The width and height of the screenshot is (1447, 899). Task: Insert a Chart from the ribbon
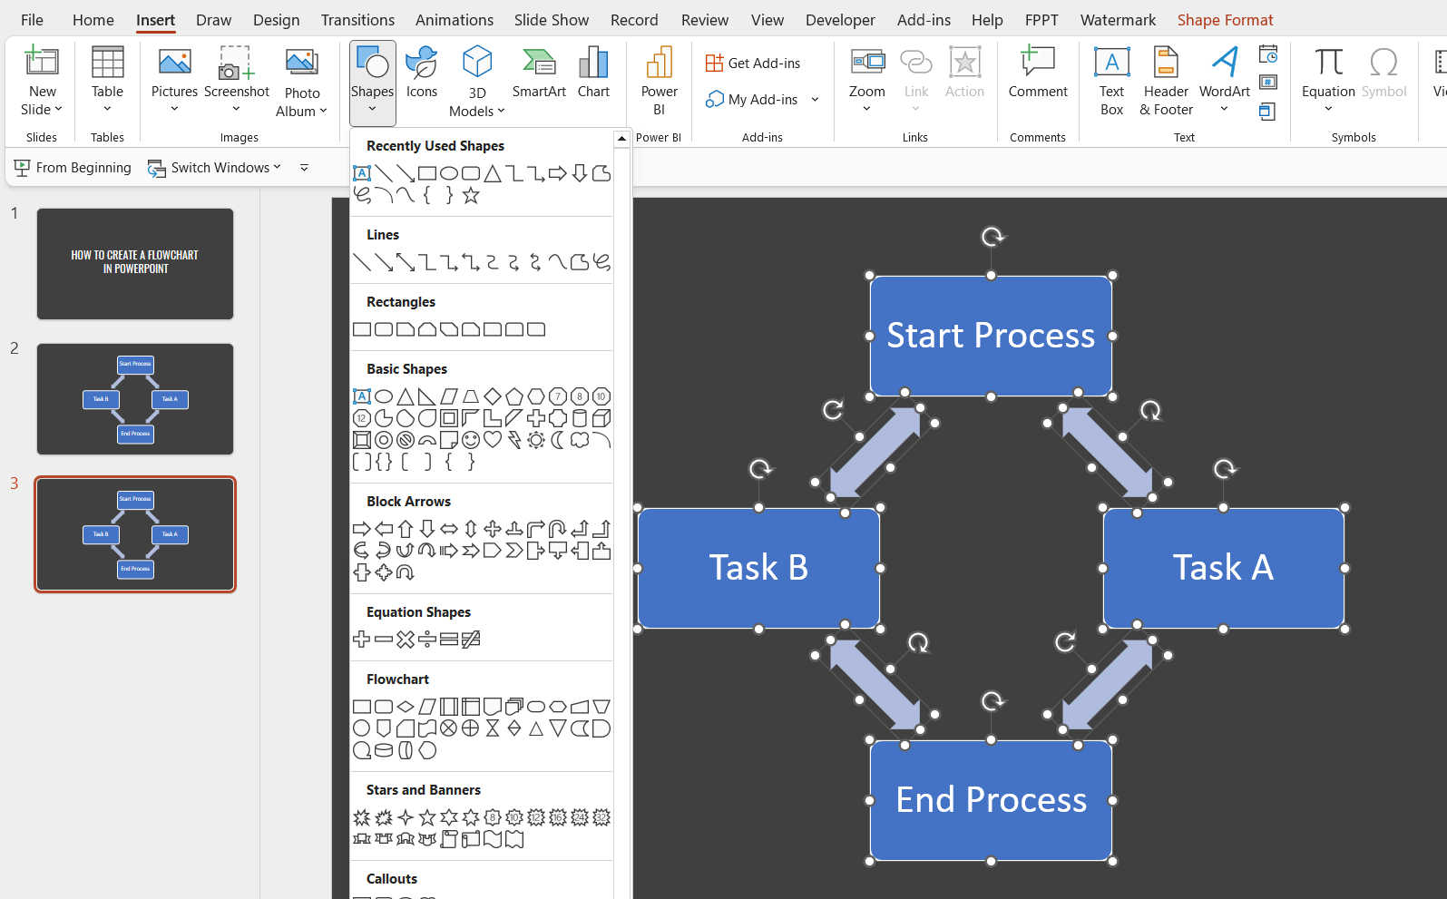[x=593, y=73]
